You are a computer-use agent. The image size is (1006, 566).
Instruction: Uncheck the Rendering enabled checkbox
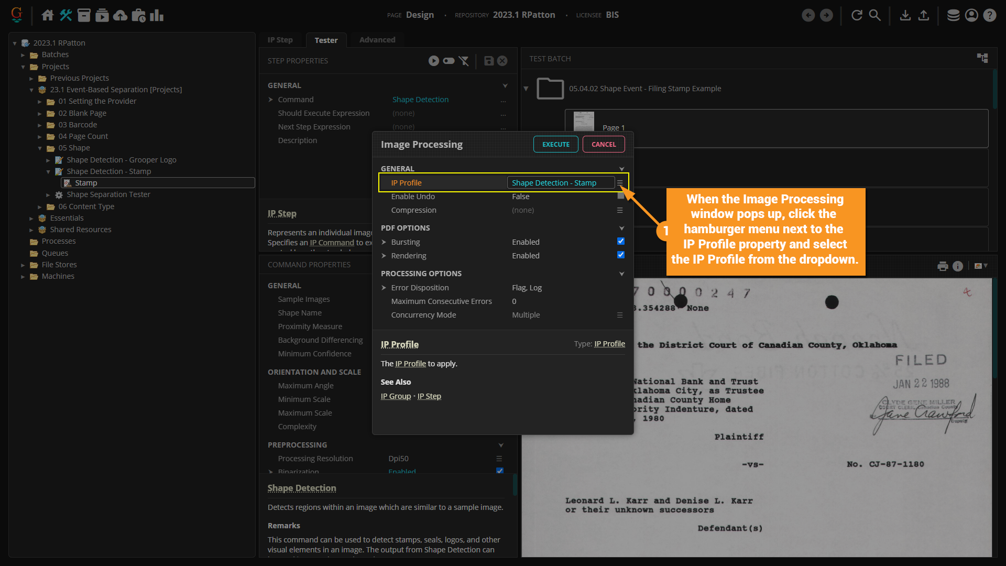pyautogui.click(x=621, y=255)
